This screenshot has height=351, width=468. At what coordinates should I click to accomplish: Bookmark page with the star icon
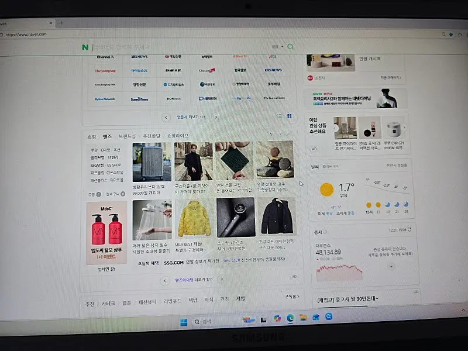click(x=451, y=35)
